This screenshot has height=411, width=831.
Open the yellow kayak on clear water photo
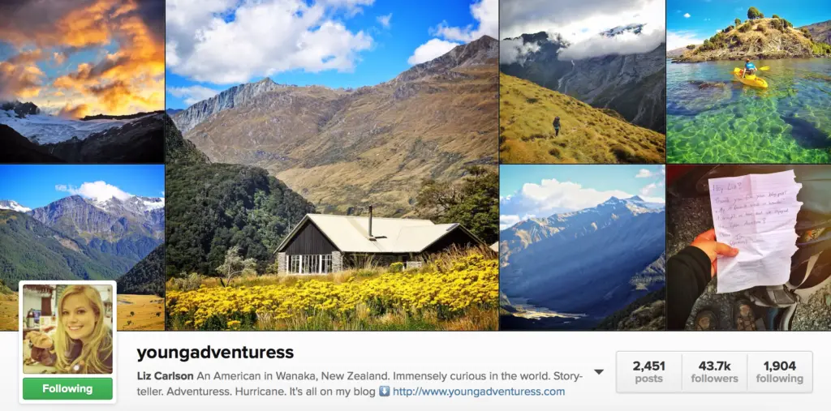point(749,81)
